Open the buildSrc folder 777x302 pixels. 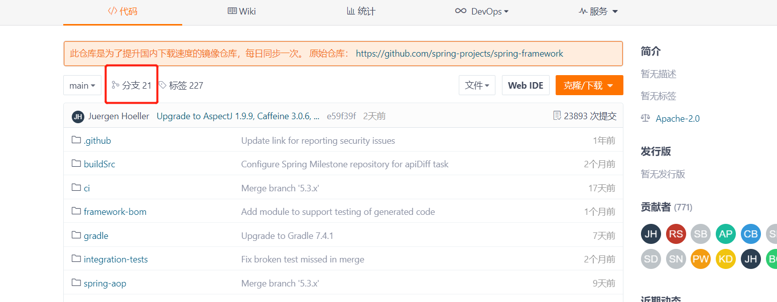99,164
